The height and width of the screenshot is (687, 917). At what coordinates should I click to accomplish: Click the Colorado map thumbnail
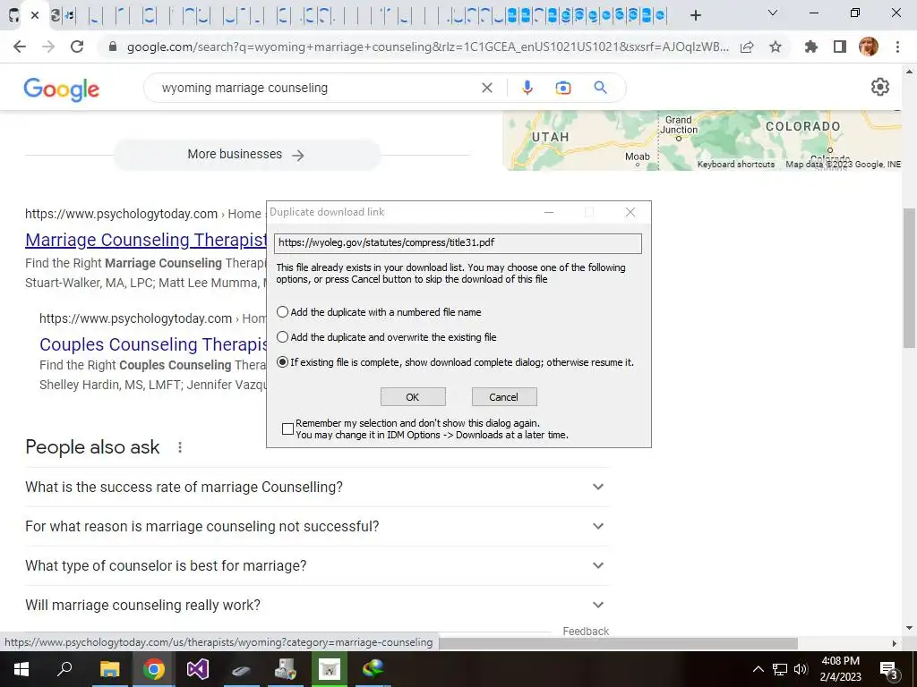point(702,140)
